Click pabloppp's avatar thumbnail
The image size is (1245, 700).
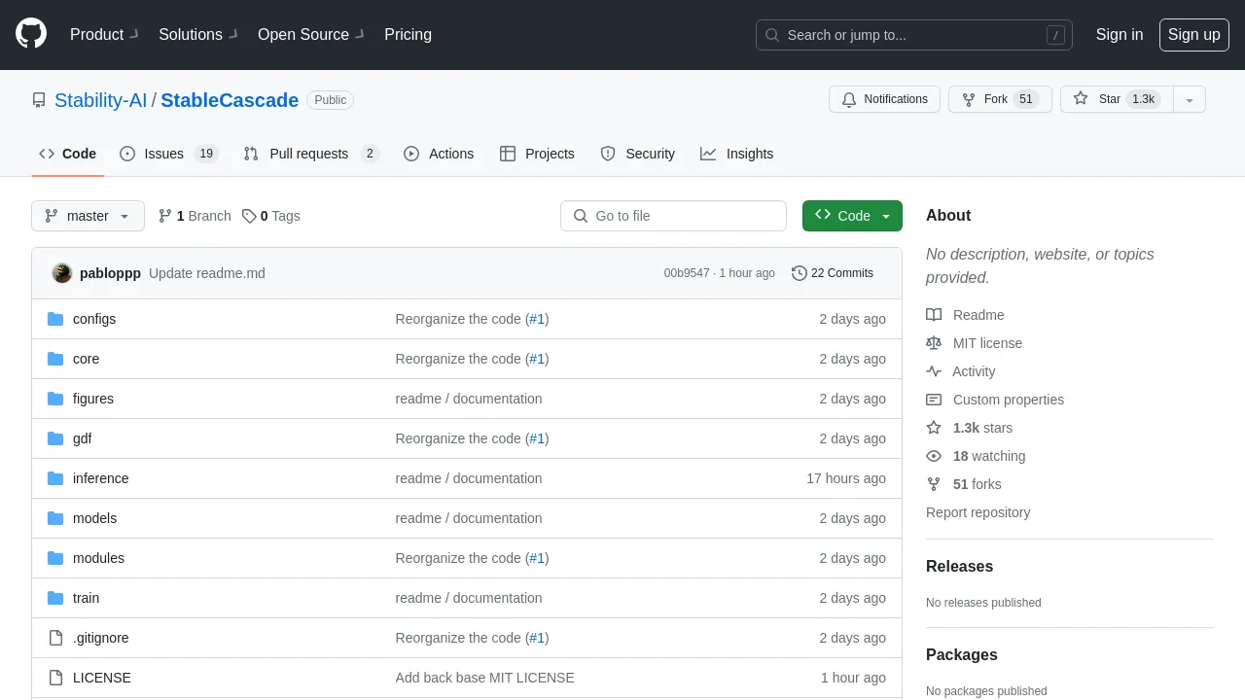62,273
